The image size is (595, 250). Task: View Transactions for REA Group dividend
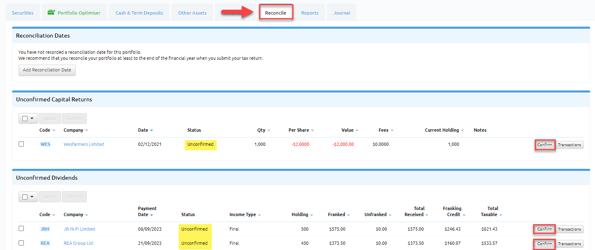coord(569,244)
